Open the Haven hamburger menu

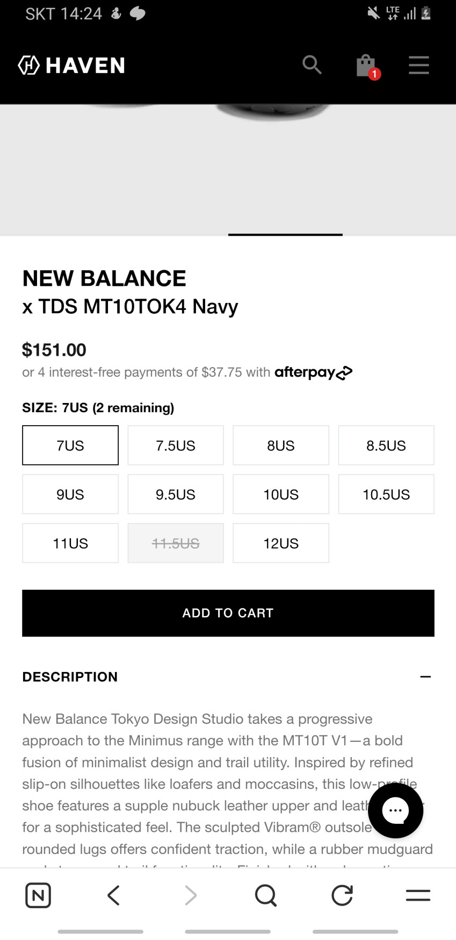pos(418,65)
